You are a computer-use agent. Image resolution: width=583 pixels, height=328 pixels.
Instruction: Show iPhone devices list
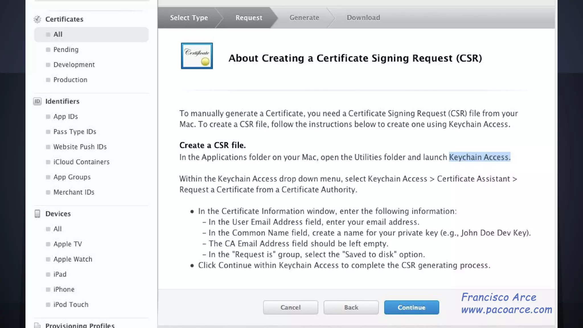coord(64,289)
